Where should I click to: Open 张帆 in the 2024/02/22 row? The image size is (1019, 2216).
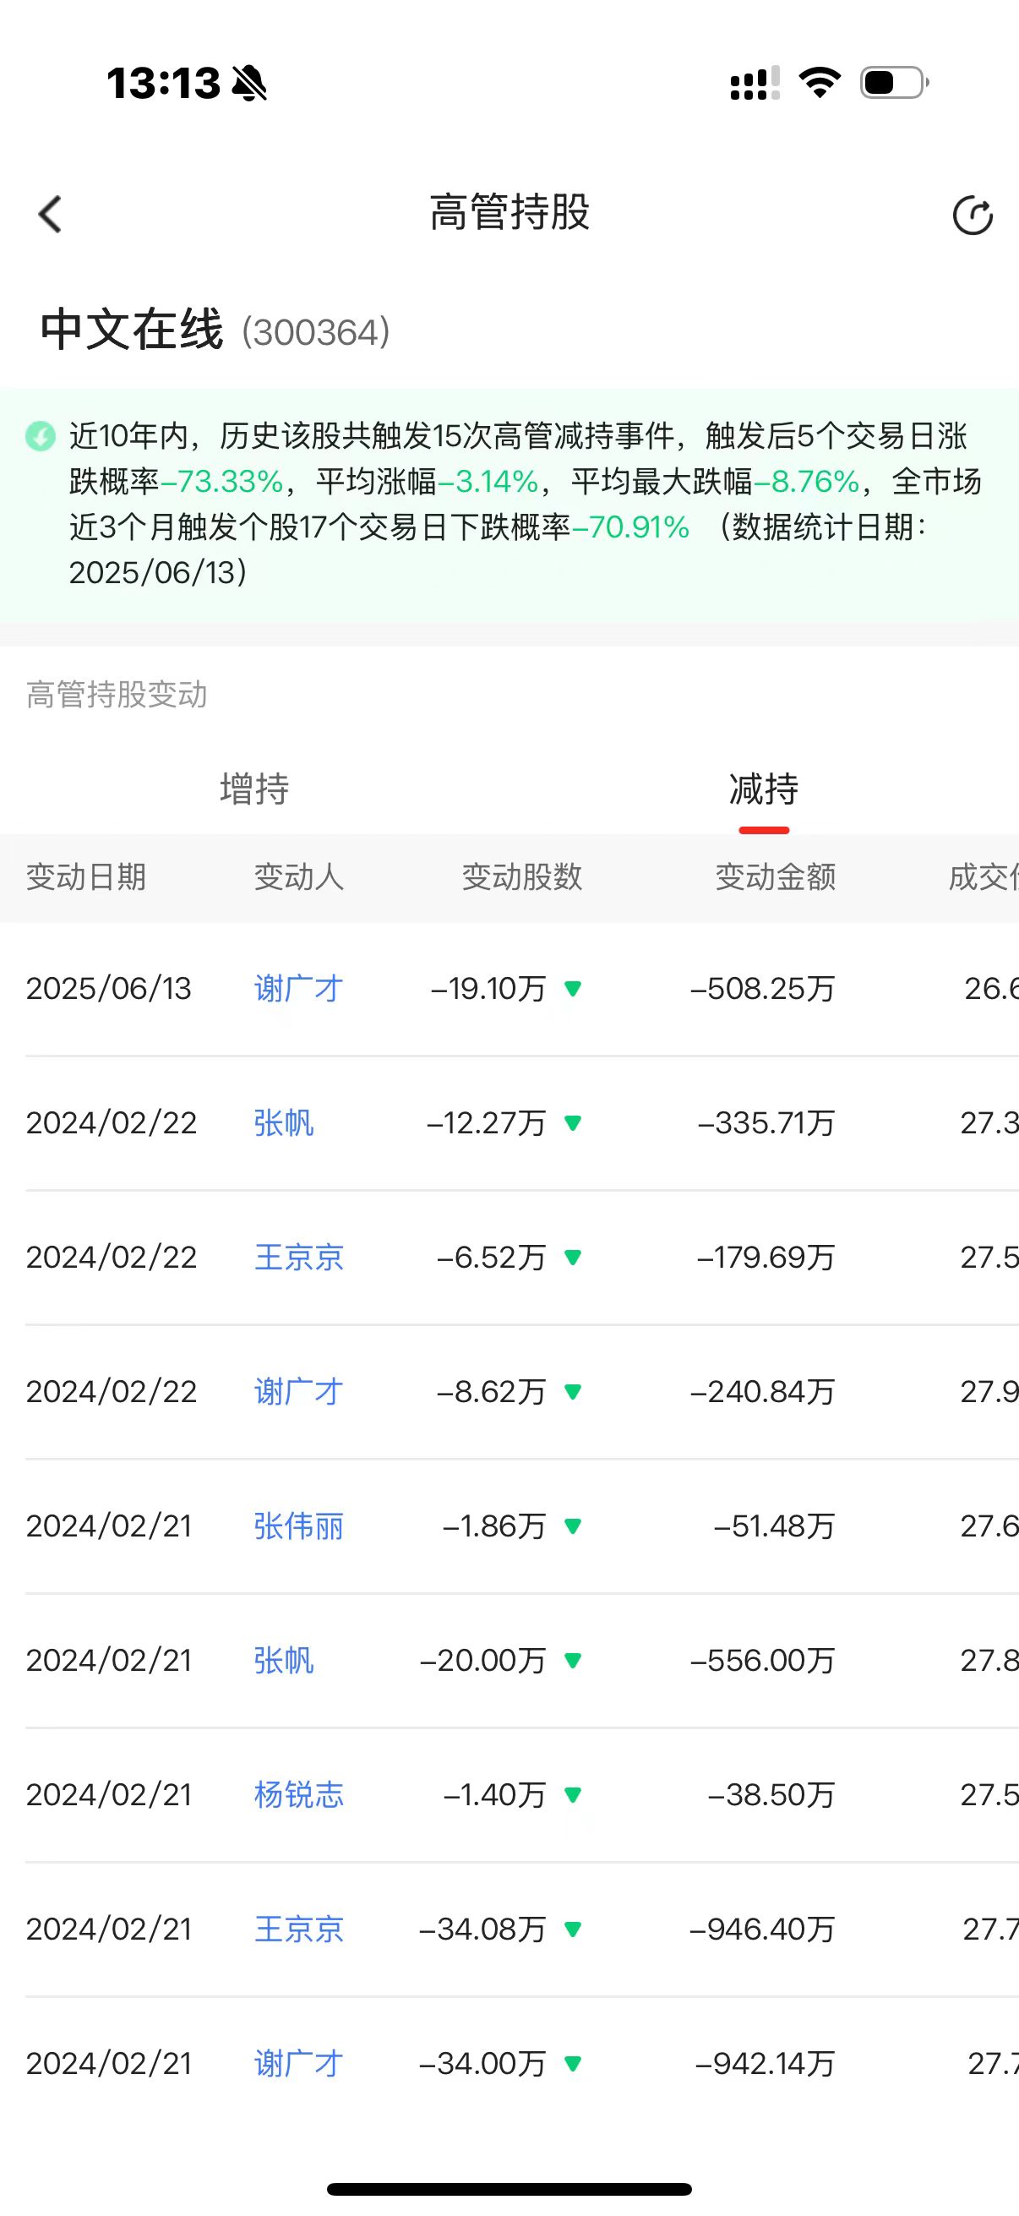284,1122
